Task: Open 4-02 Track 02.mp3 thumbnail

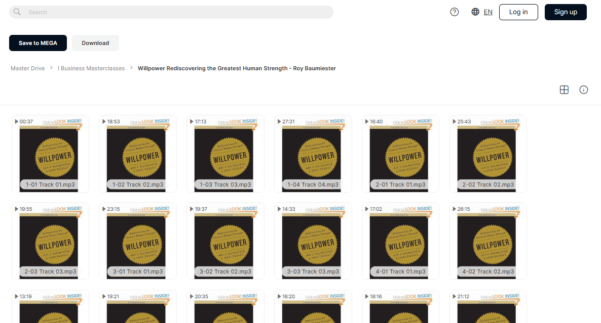Action: [x=489, y=241]
